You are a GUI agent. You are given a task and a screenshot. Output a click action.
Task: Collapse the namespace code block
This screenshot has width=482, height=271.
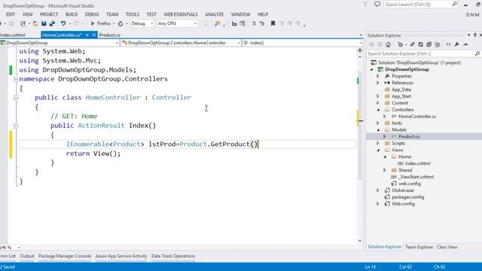tap(16, 79)
